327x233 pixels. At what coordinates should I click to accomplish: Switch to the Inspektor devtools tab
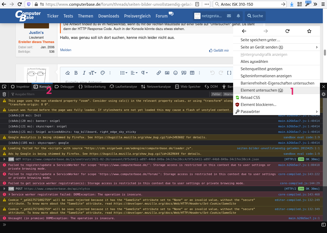click(20, 87)
